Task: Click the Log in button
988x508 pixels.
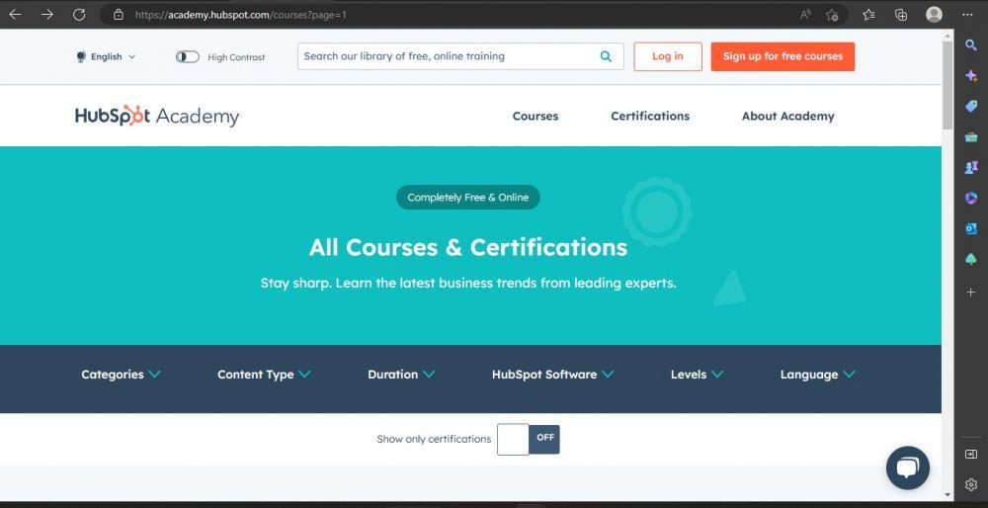Action: point(668,56)
